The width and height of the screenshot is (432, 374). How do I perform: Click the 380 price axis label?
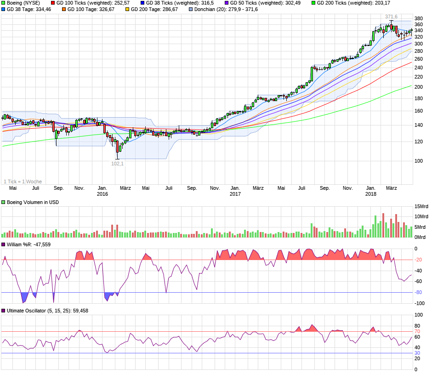pyautogui.click(x=419, y=19)
